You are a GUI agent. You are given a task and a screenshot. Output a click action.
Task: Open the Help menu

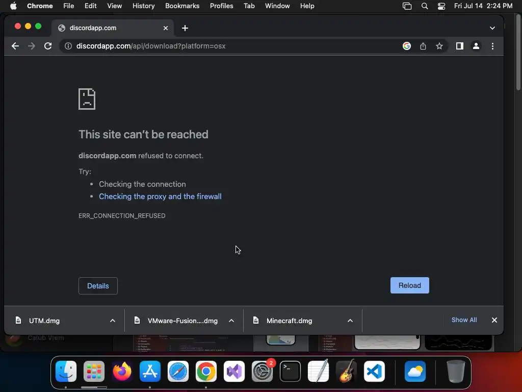click(307, 6)
